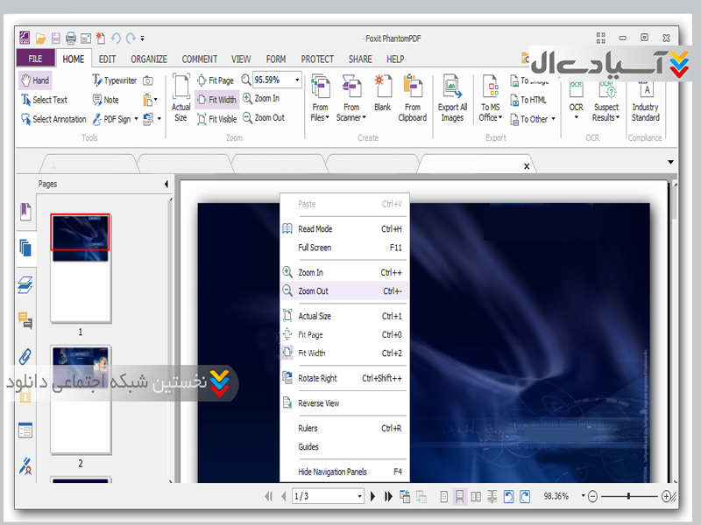This screenshot has width=701, height=525.
Task: Open the zoom percentage dropdown
Action: 298,80
